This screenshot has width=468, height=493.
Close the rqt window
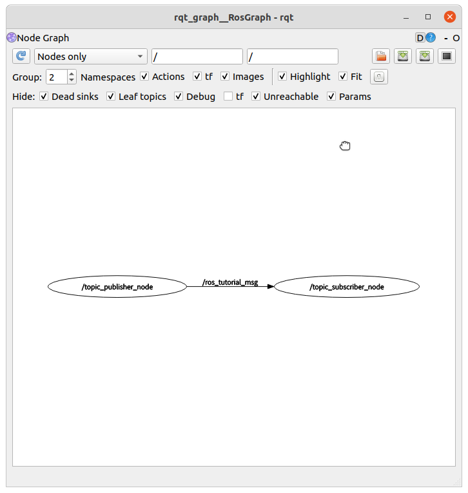[x=450, y=17]
